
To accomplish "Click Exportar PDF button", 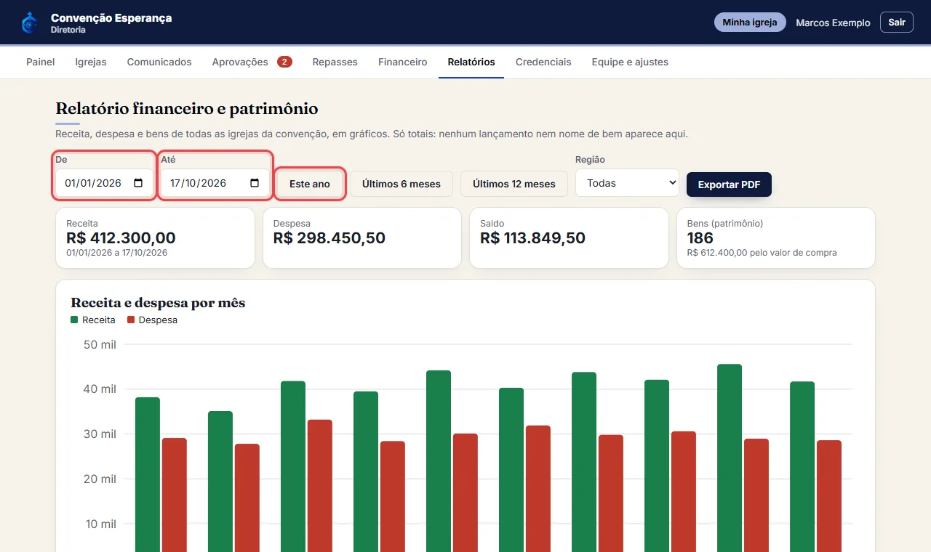I will click(x=729, y=184).
